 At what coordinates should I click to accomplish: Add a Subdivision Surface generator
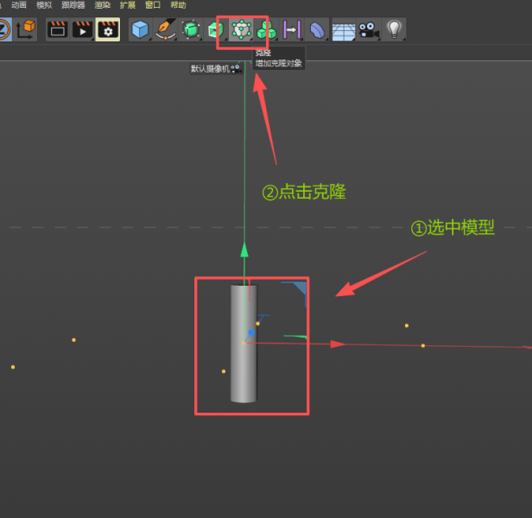[x=190, y=29]
